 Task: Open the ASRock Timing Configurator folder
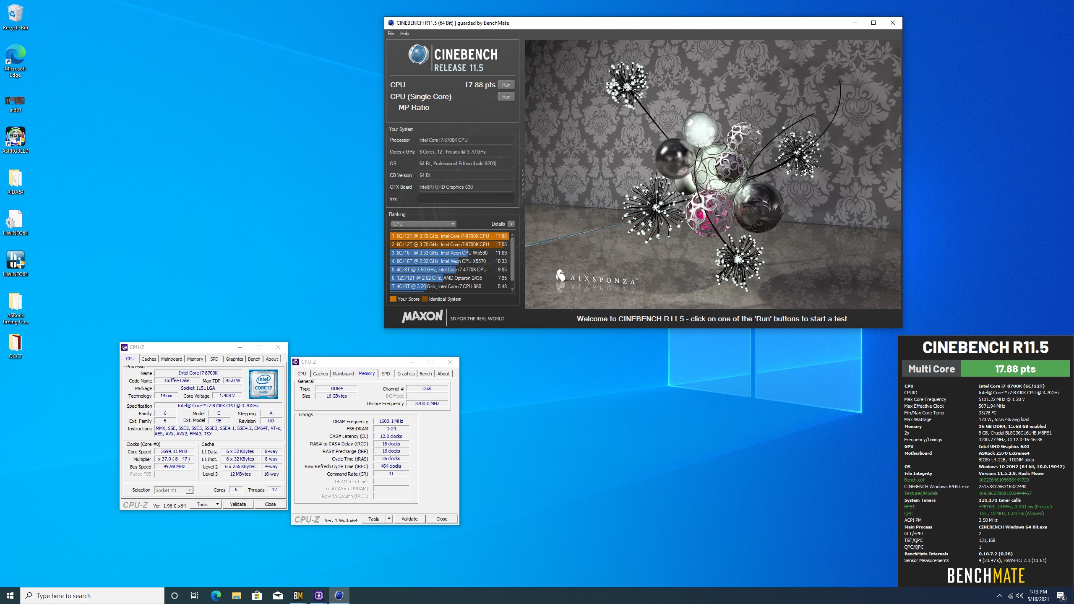coord(15,308)
